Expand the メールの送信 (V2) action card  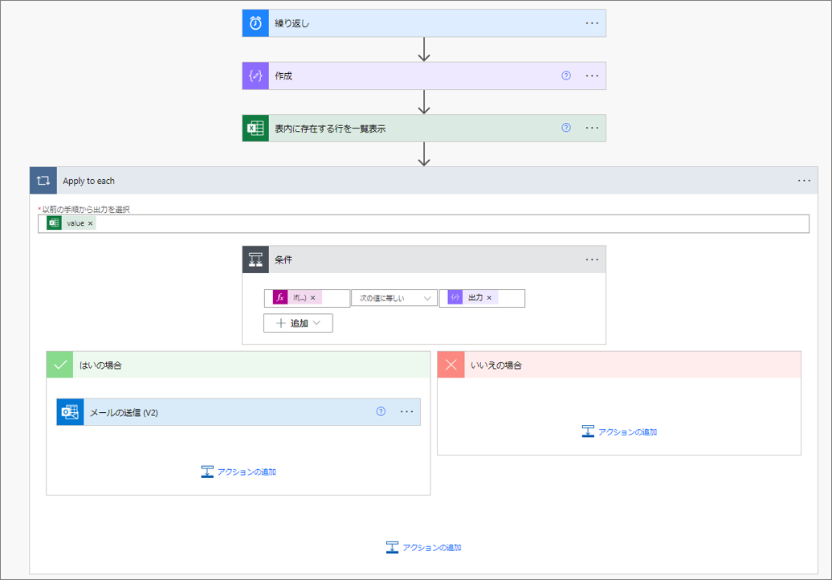click(x=239, y=412)
